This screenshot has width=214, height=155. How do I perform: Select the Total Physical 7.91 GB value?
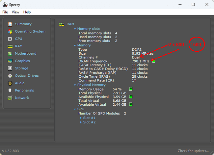coord(120,93)
